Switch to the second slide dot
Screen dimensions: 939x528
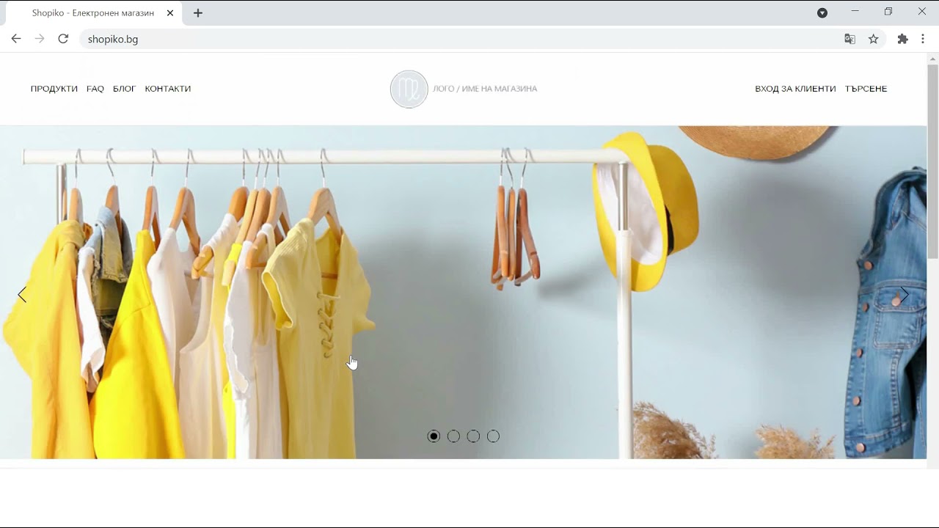click(453, 436)
